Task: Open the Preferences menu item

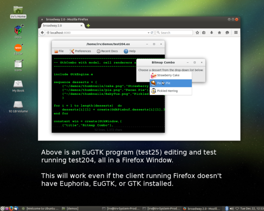Action: pyautogui.click(x=80, y=51)
